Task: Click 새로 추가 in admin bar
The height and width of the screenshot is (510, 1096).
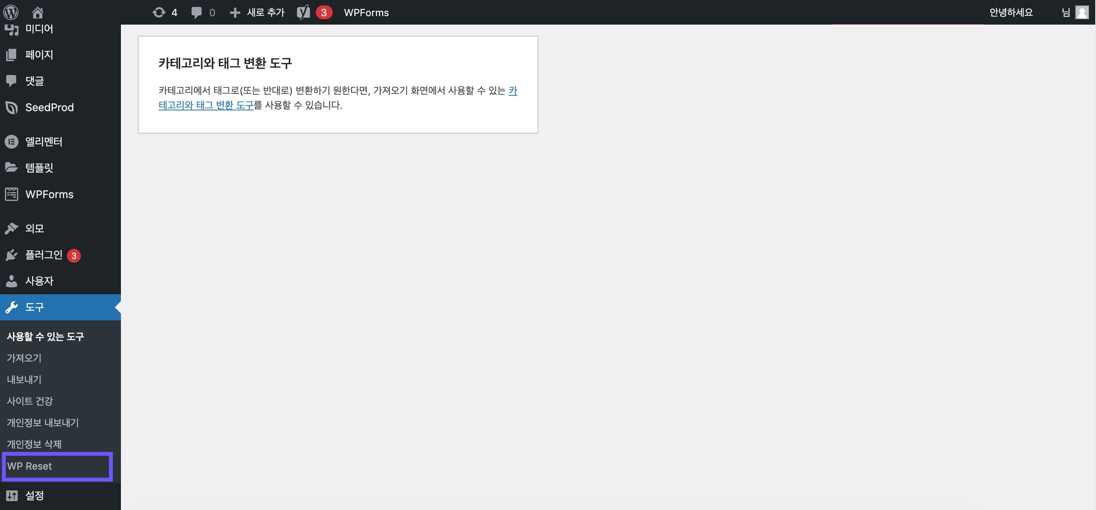Action: click(257, 12)
